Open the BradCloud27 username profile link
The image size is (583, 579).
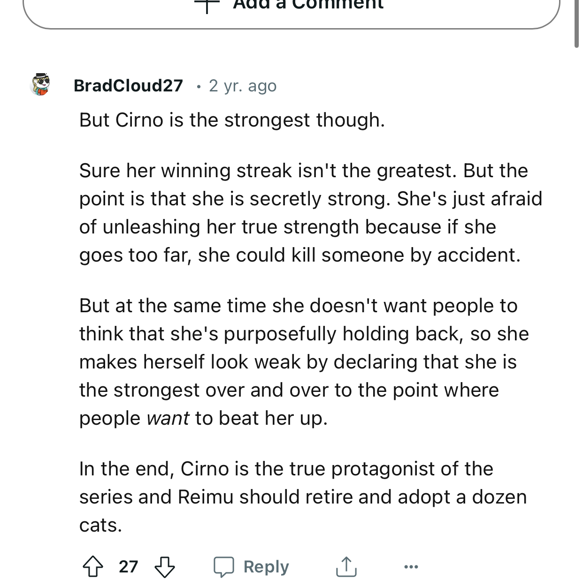(x=128, y=85)
